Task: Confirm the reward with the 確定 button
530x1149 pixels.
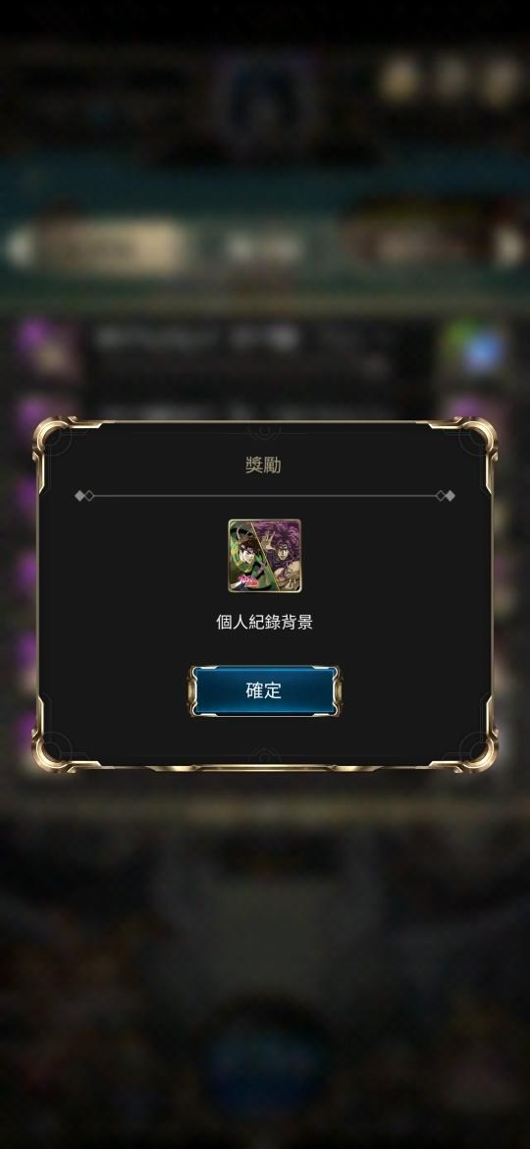Action: (264, 690)
